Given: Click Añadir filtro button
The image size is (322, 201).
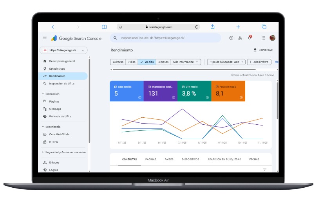Looking at the screenshot, I should click(259, 62).
